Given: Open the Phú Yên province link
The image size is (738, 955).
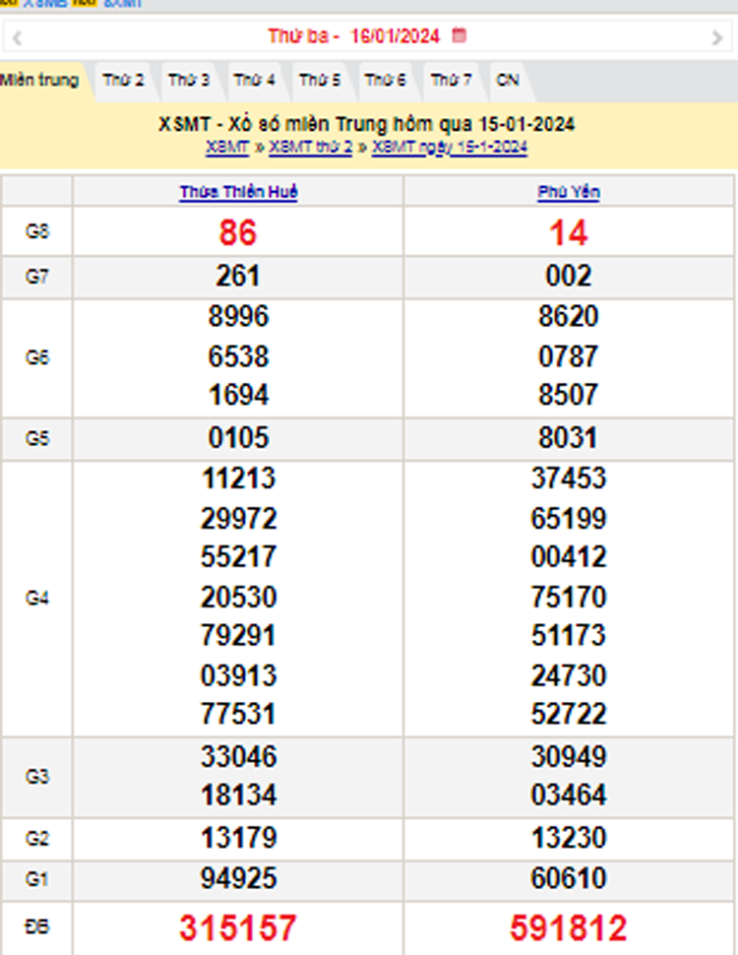Looking at the screenshot, I should [x=569, y=192].
